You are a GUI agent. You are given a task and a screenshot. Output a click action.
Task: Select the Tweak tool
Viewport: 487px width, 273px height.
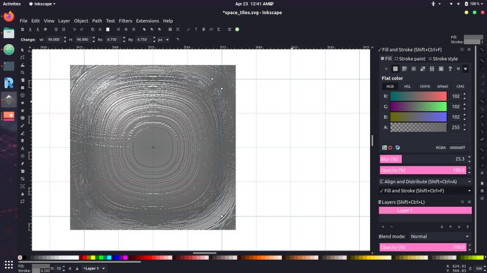tap(23, 65)
